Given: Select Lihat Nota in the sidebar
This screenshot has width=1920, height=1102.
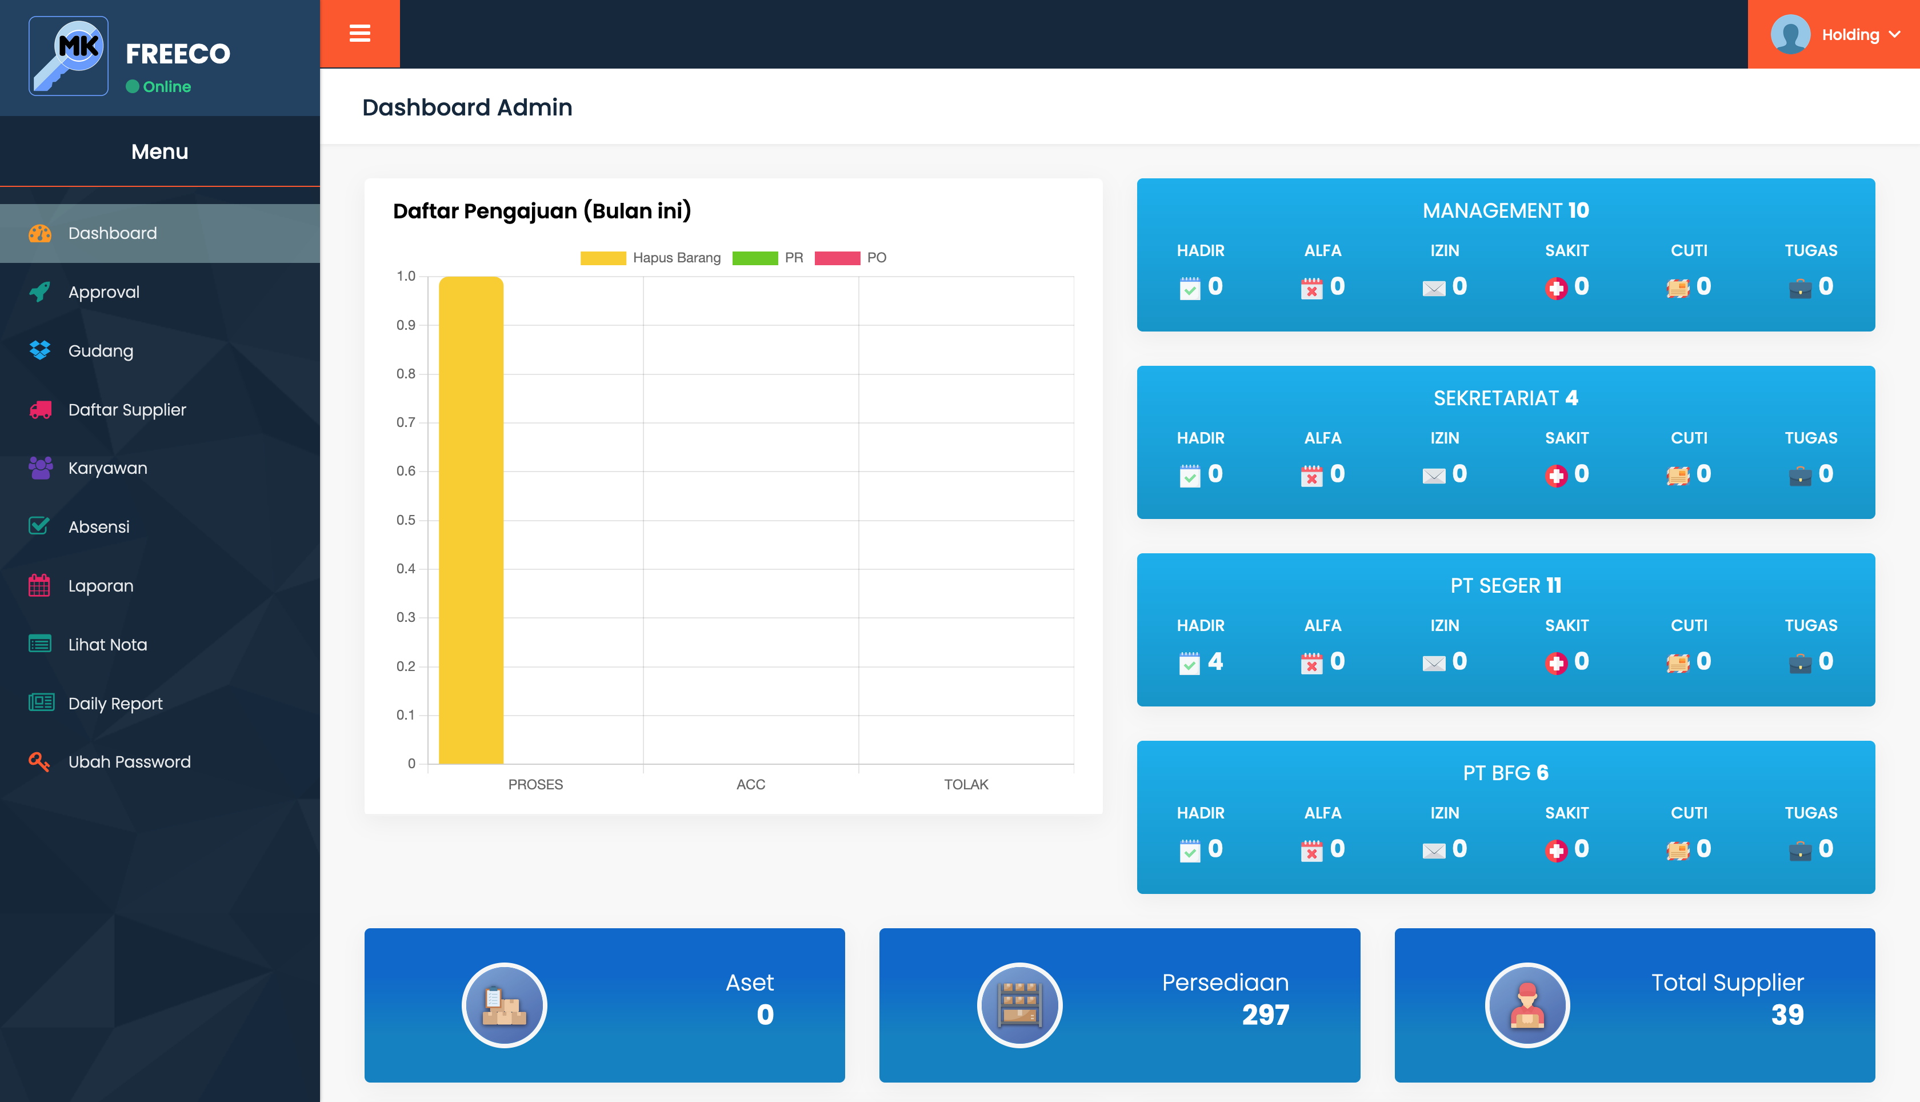Looking at the screenshot, I should coord(159,644).
